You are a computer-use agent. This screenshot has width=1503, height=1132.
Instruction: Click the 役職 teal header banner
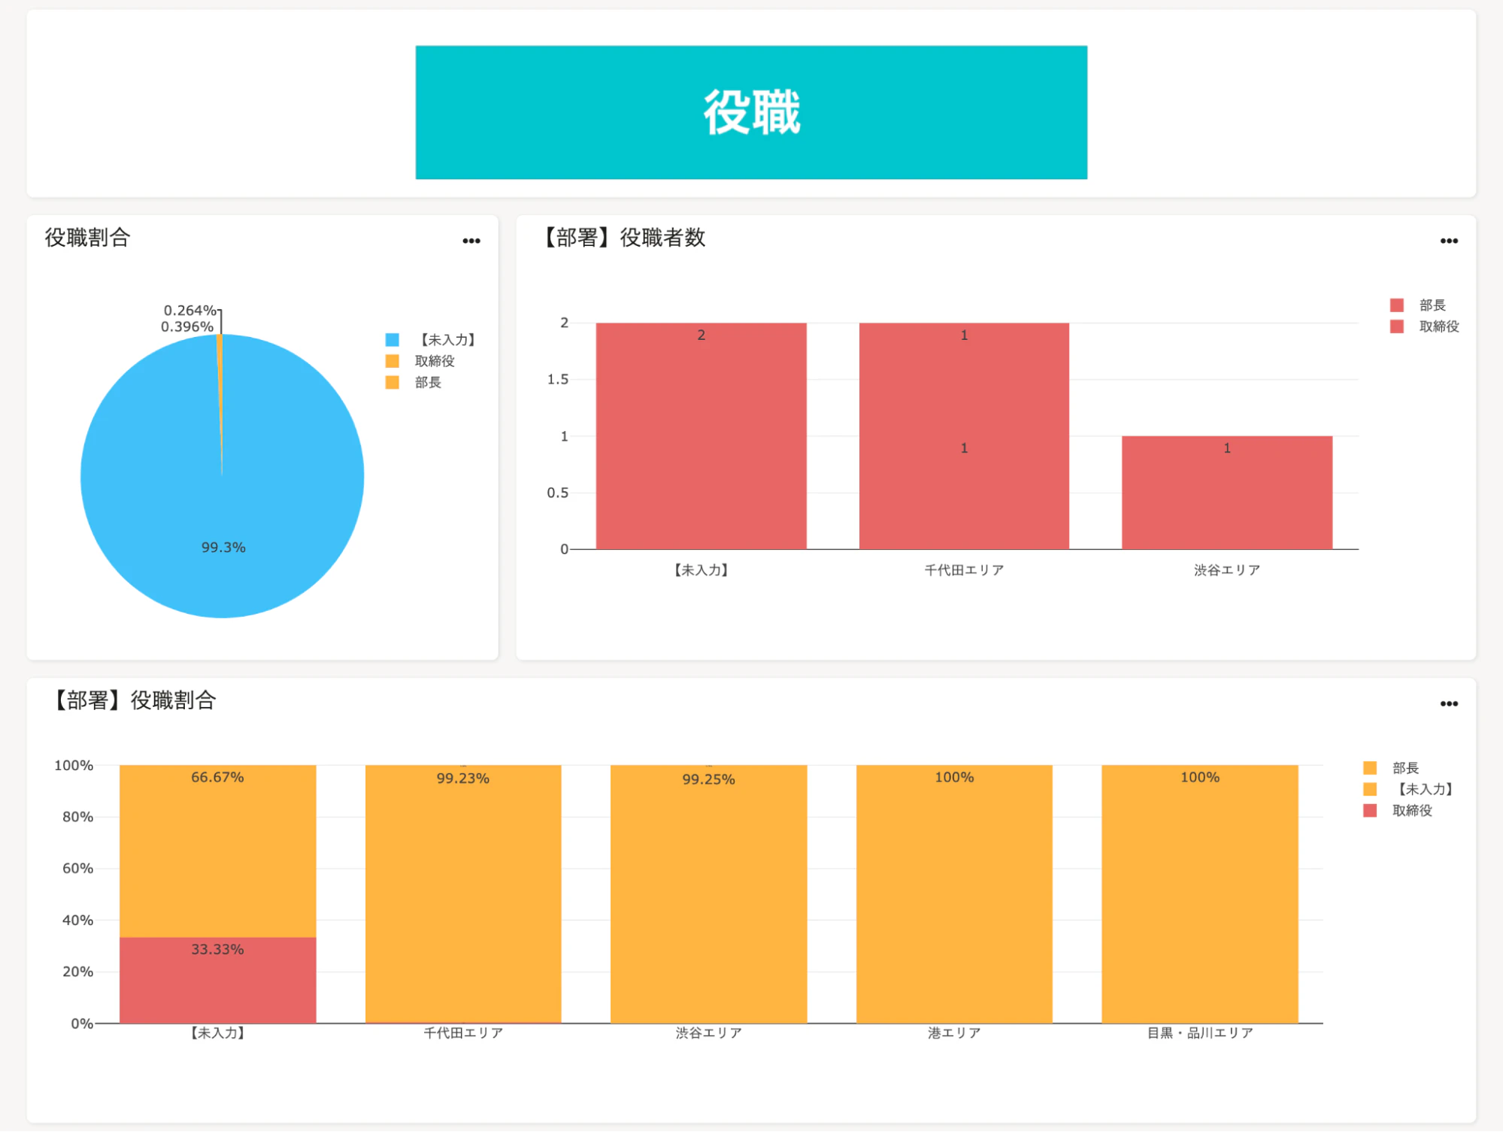tap(751, 112)
